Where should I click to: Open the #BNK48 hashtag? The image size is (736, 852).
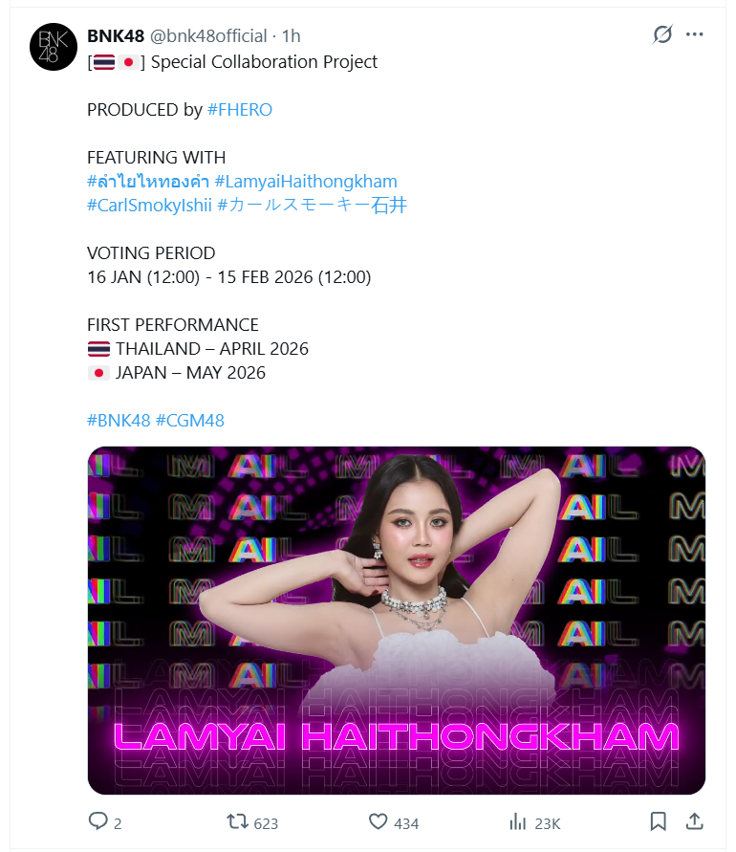click(x=119, y=421)
